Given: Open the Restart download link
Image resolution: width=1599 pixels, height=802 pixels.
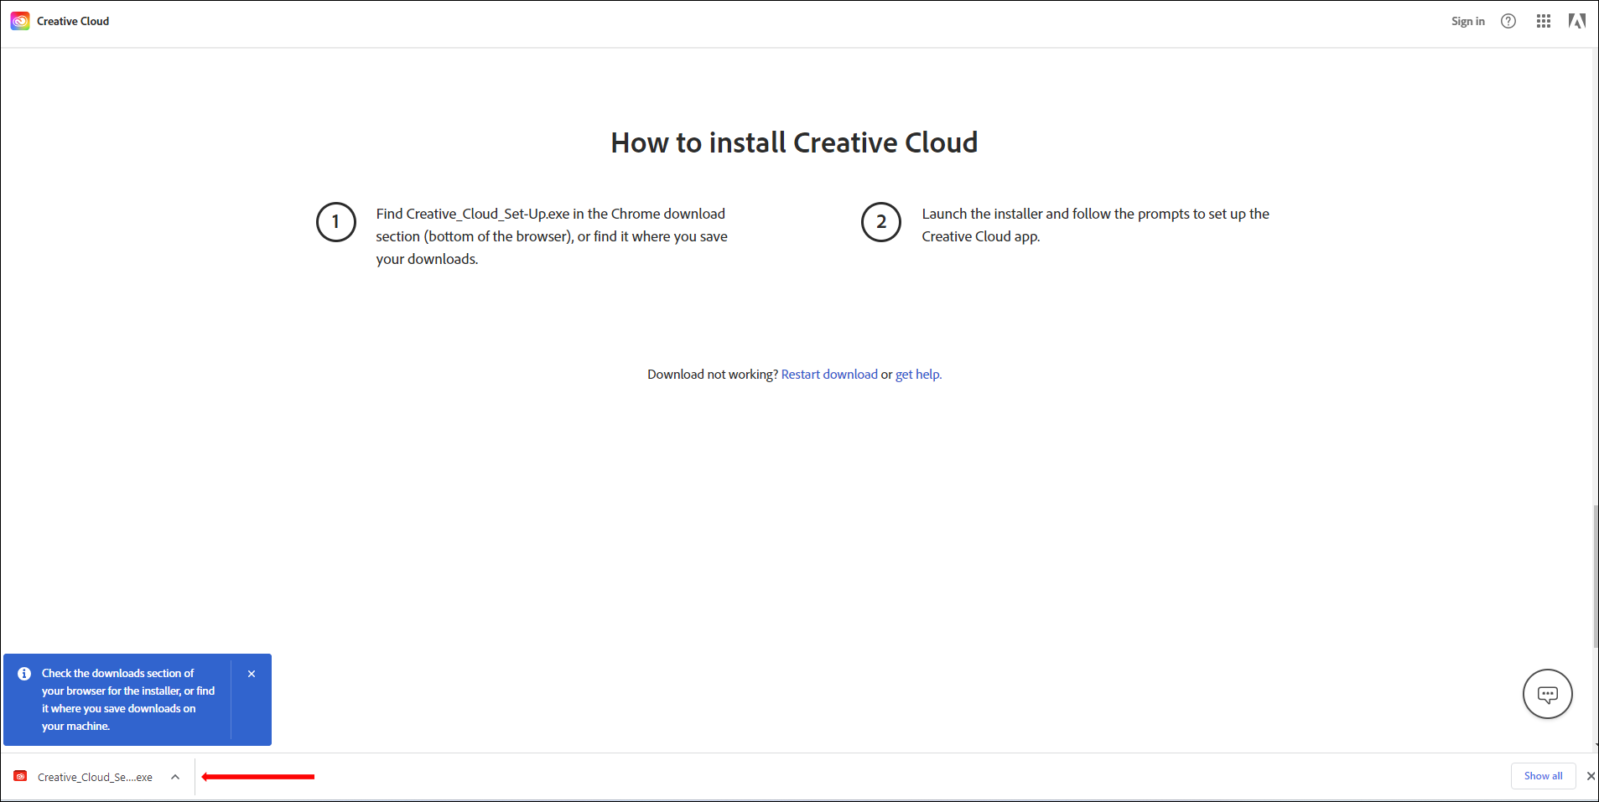Looking at the screenshot, I should [828, 374].
